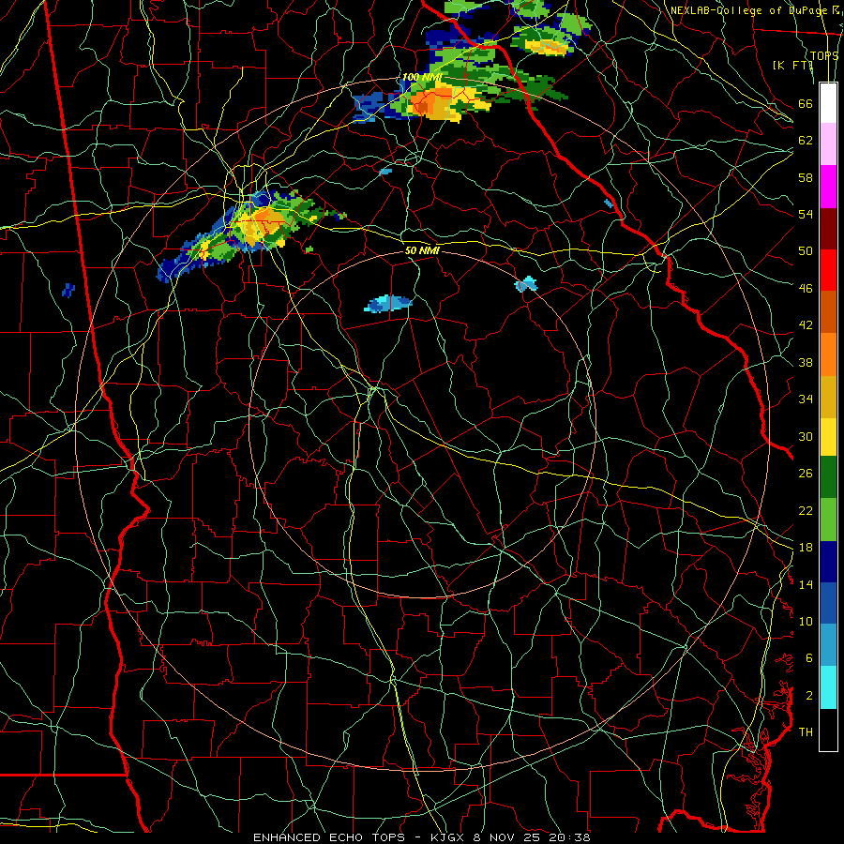The height and width of the screenshot is (844, 844).
Task: Click the navy 14-18 kft legend swatch
Action: 828,562
